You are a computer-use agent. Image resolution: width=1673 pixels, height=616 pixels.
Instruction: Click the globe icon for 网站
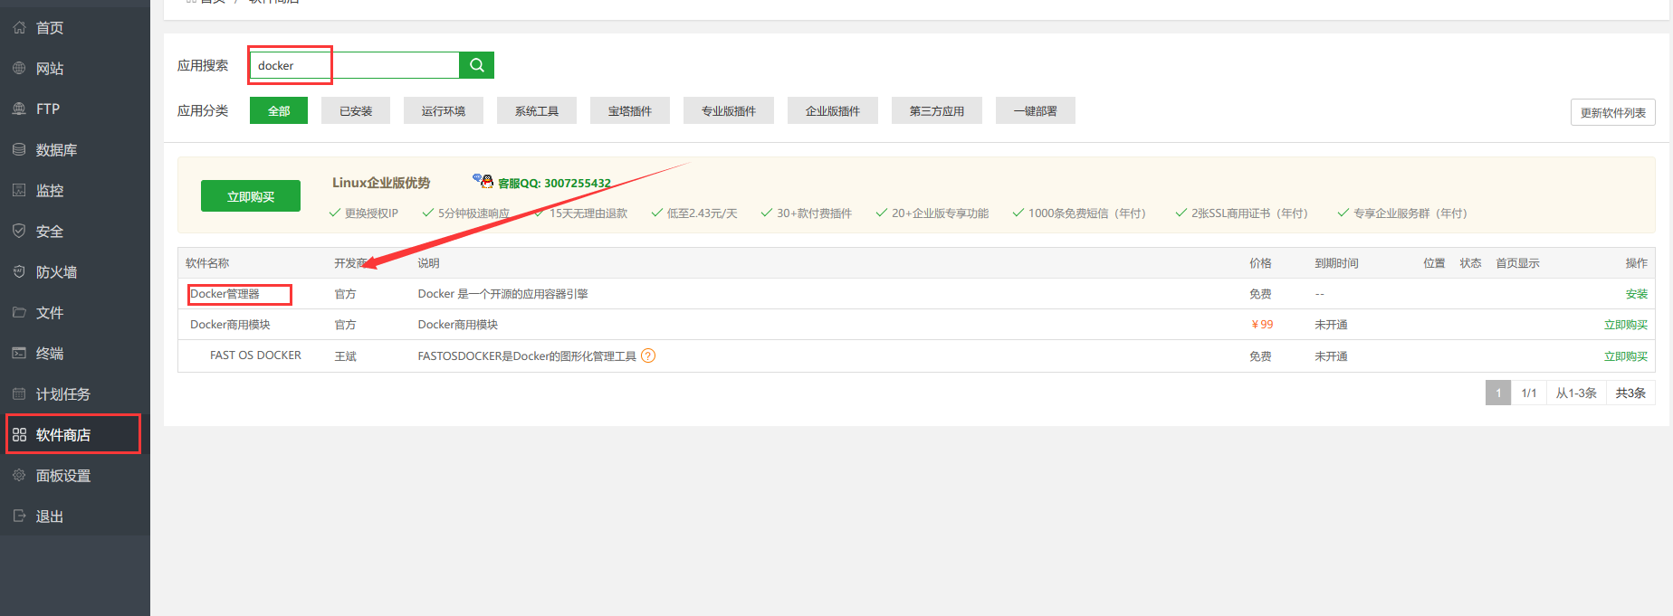[x=19, y=68]
